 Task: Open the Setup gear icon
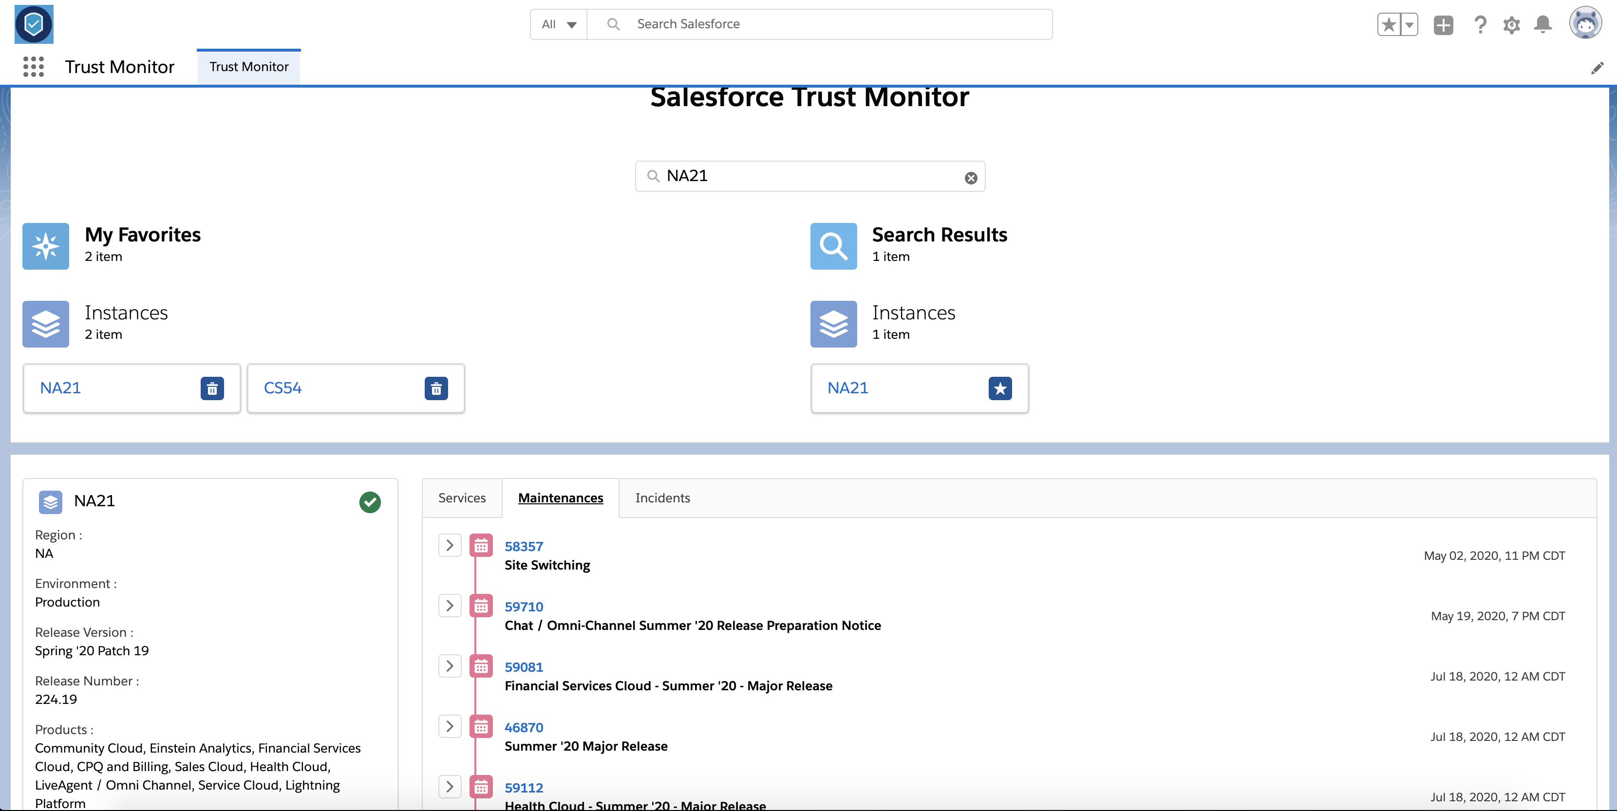(x=1511, y=24)
